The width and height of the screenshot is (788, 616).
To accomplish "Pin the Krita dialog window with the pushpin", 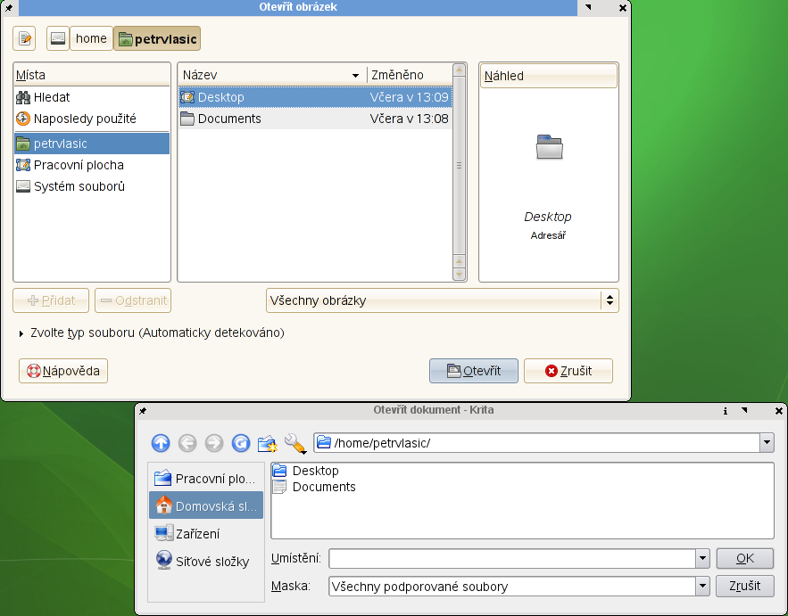I will pos(143,411).
